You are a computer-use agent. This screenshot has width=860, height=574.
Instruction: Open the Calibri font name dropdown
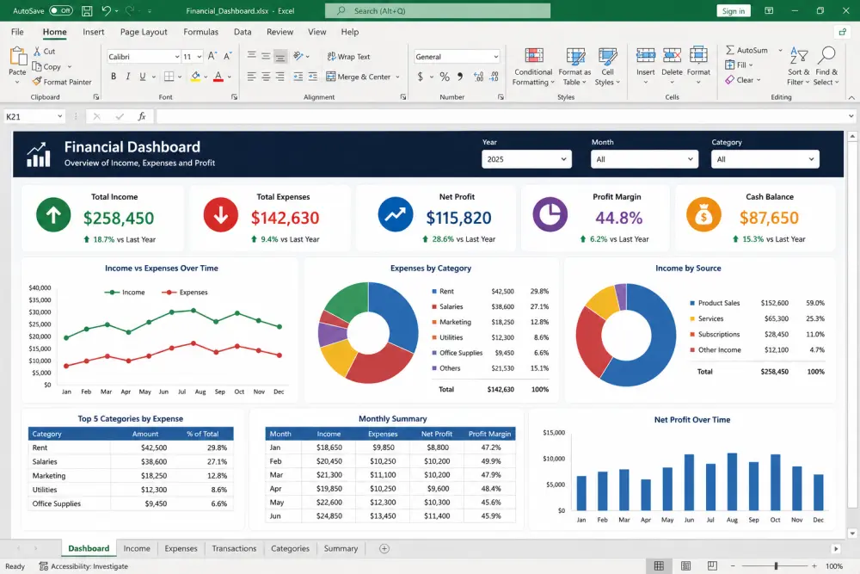(x=177, y=57)
